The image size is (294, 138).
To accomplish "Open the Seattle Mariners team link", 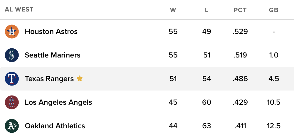I will pos(53,55).
